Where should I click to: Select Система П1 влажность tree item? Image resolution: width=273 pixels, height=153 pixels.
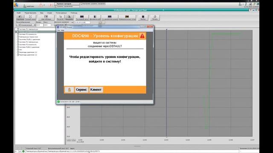point(28,34)
